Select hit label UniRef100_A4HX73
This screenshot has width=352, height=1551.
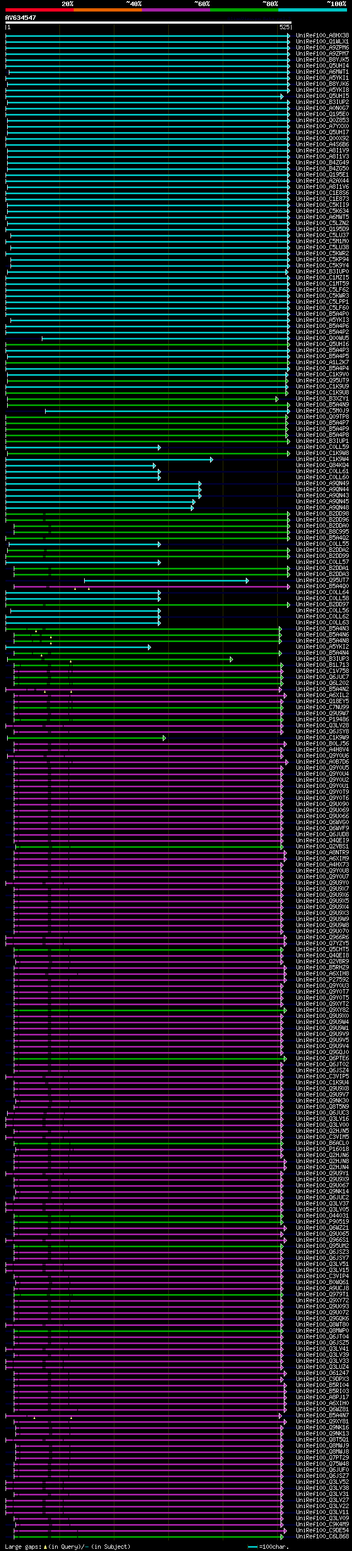coord(322,864)
